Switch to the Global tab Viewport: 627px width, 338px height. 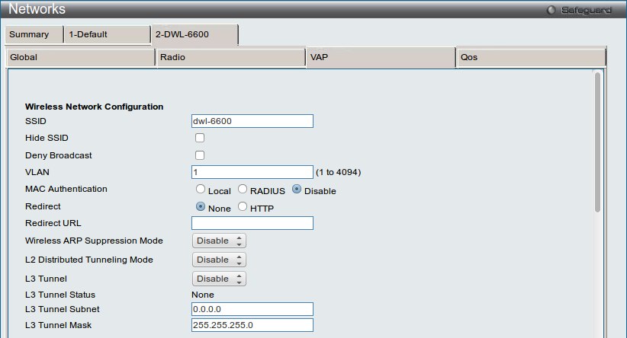coord(79,57)
